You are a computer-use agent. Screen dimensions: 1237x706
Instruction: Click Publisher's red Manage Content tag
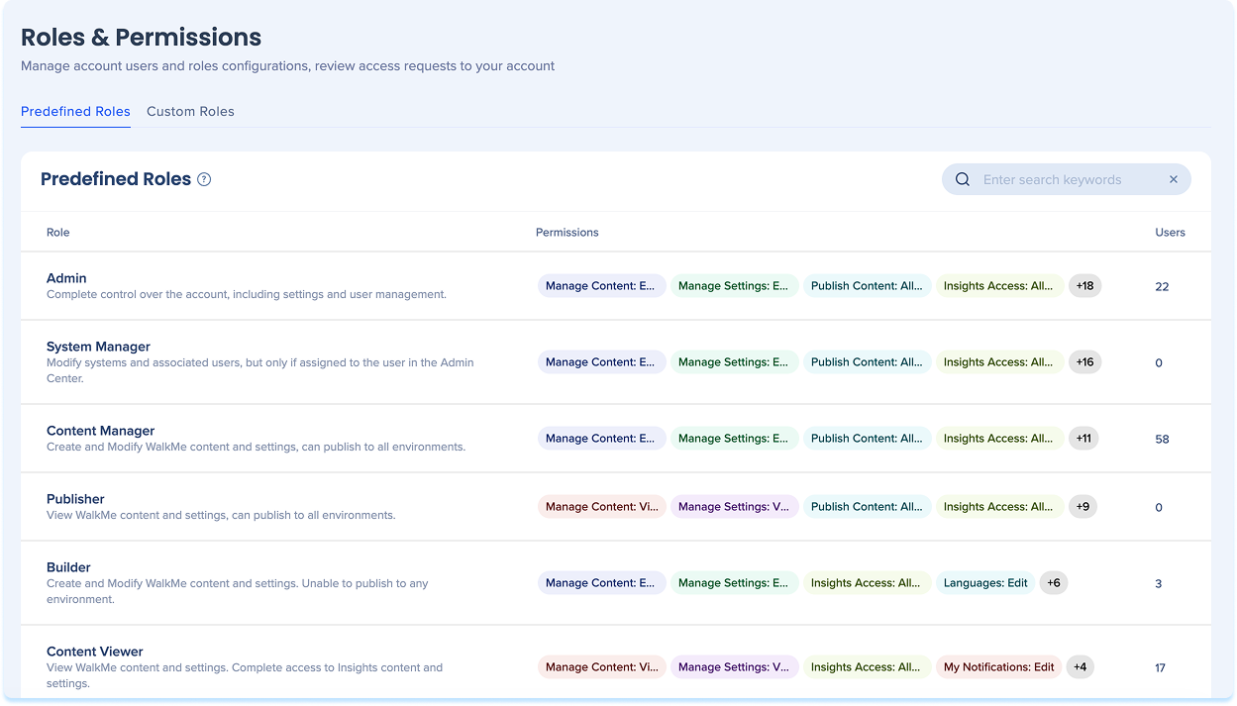601,507
